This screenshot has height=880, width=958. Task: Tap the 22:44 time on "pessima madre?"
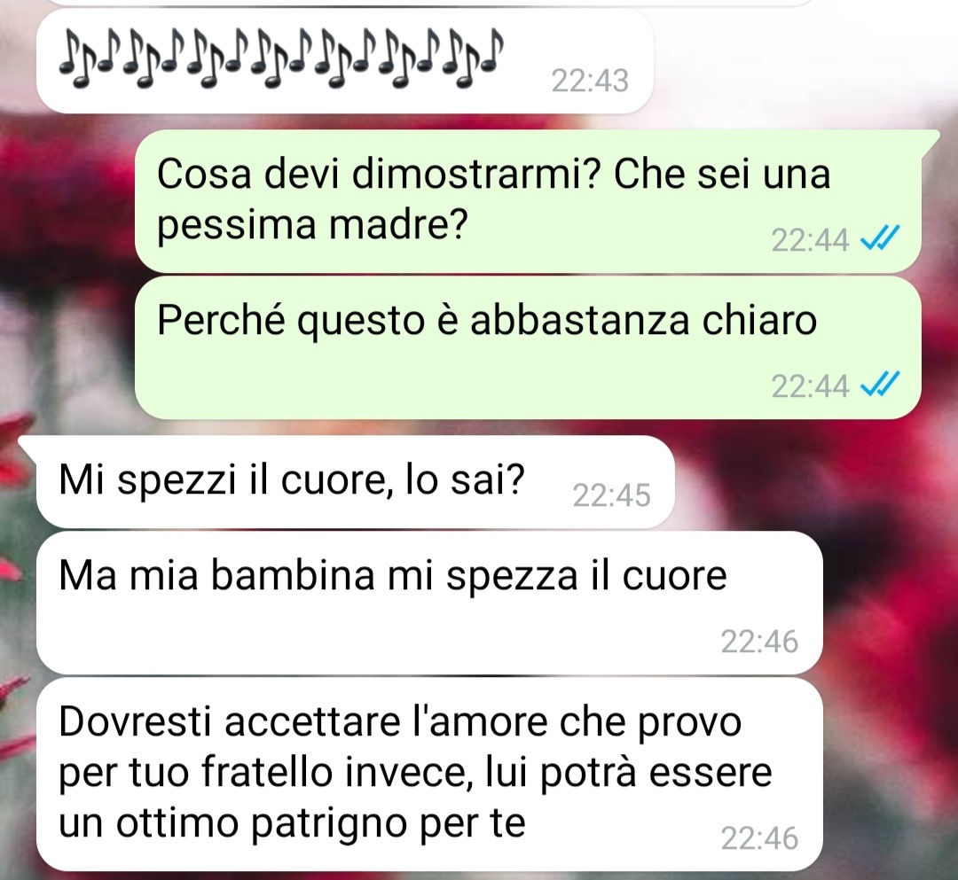pyautogui.click(x=810, y=240)
